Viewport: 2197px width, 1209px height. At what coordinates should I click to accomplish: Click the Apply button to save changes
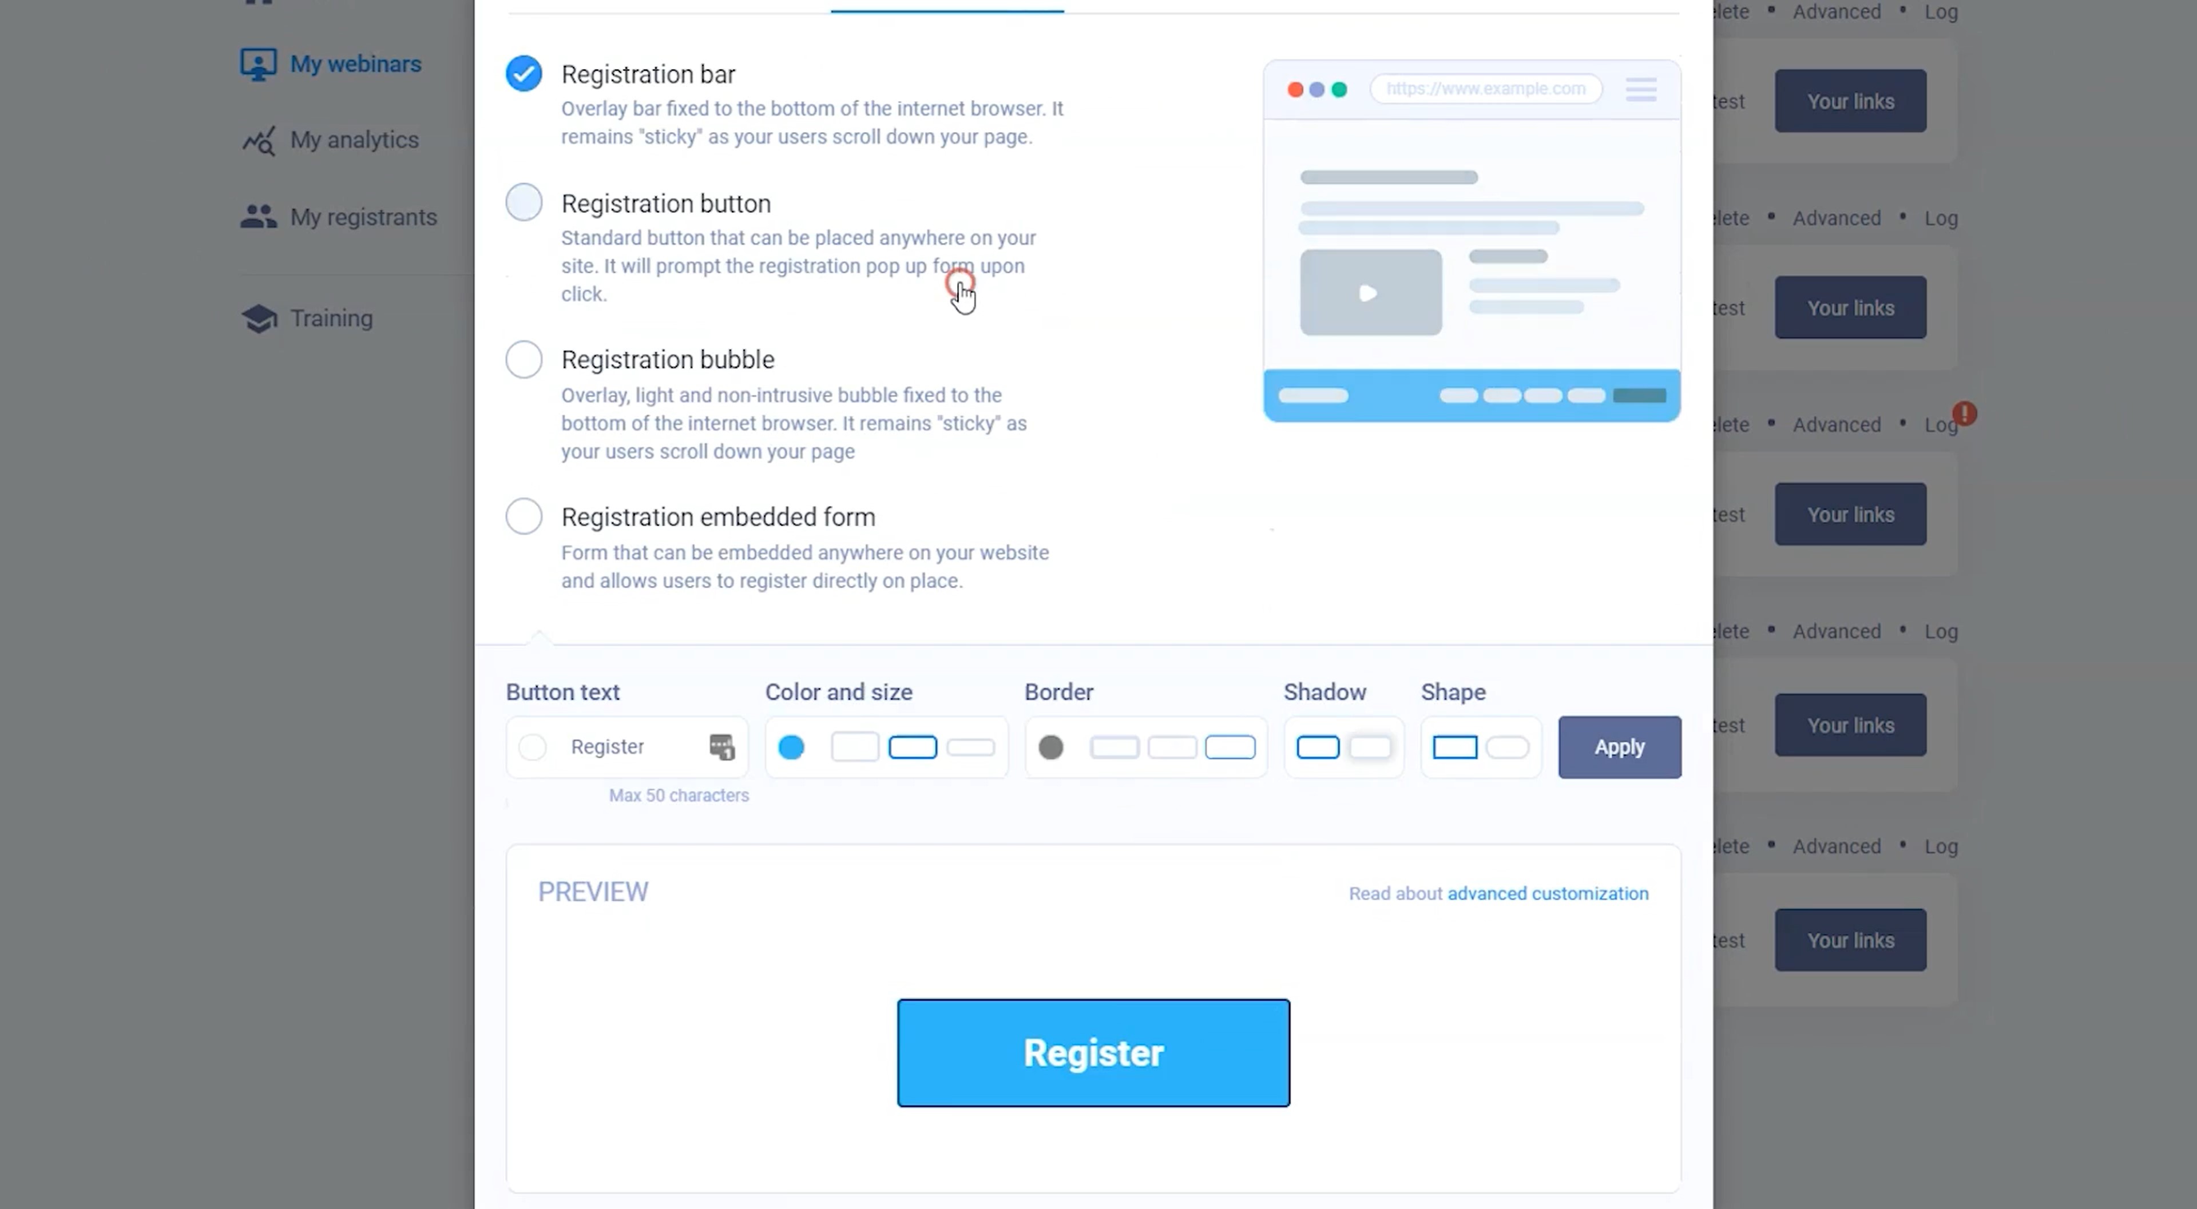(x=1619, y=746)
